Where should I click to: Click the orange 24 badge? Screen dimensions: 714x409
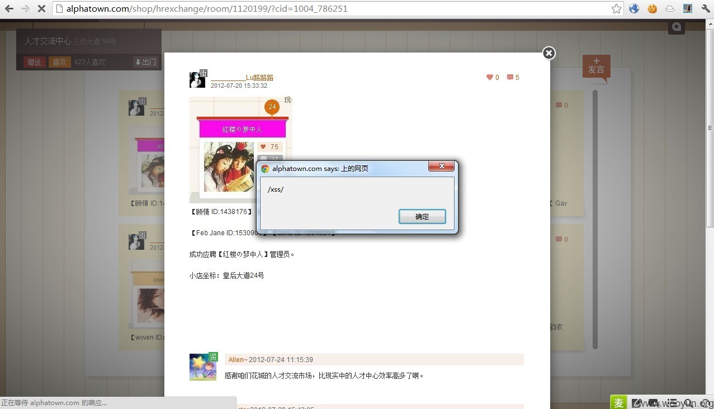pyautogui.click(x=272, y=107)
